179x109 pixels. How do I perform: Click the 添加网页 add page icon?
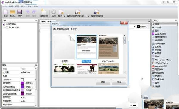point(44,12)
